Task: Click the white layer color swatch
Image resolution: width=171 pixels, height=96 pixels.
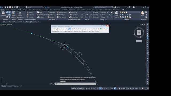Action: pos(126,12)
